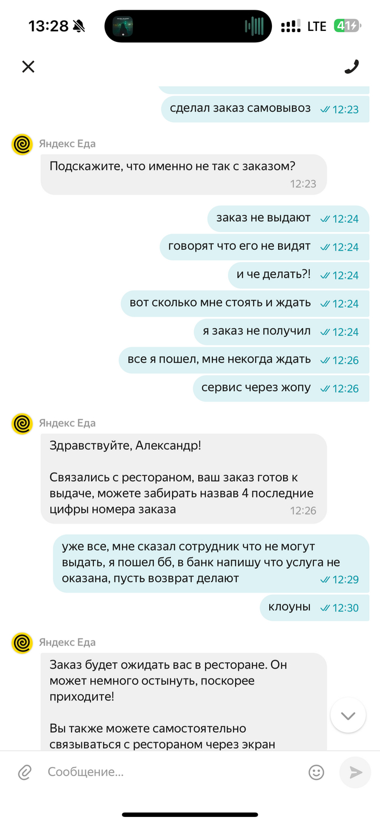Screen dimensions: 380x824
Task: Tap the "Здравствуйте, Александр!" support message
Action: point(183,478)
